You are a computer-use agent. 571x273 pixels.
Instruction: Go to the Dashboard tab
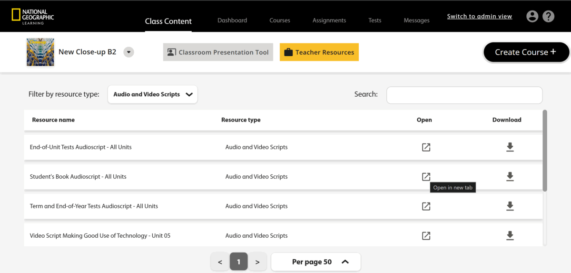[x=232, y=20]
